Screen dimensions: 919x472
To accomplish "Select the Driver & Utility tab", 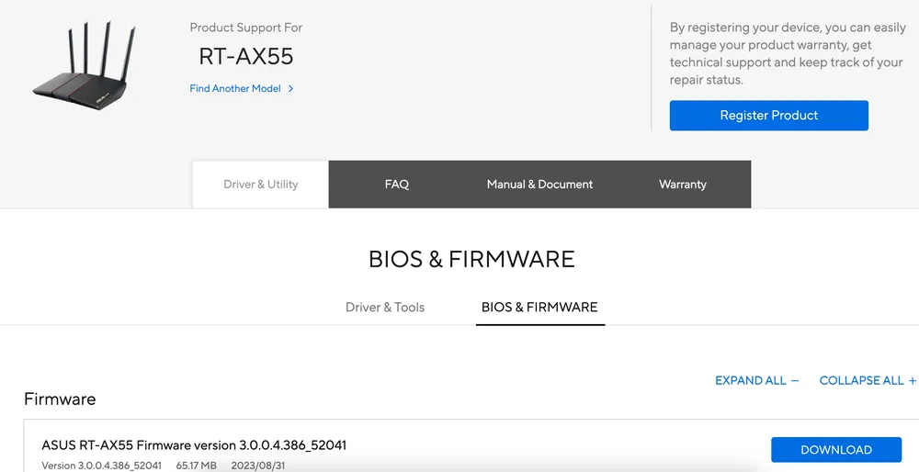I will 261,185.
